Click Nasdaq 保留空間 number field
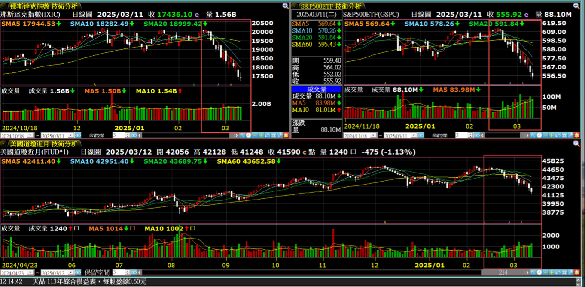Screen dimensions: 585x287 (x=119, y=135)
